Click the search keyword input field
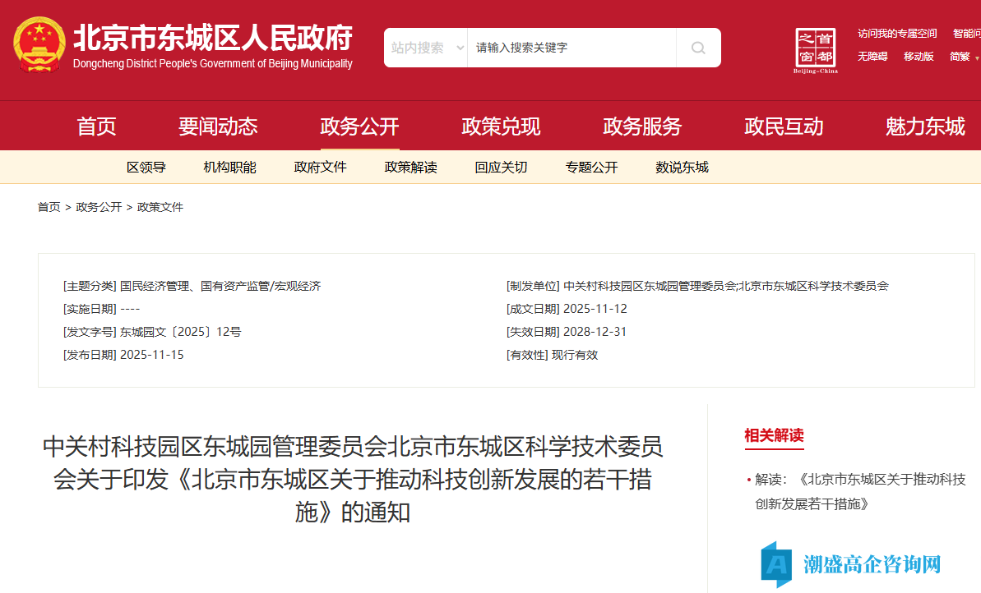981x593 pixels. pos(571,47)
